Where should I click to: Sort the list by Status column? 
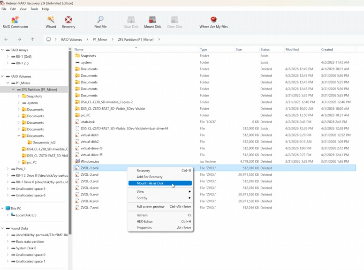coord(272,49)
